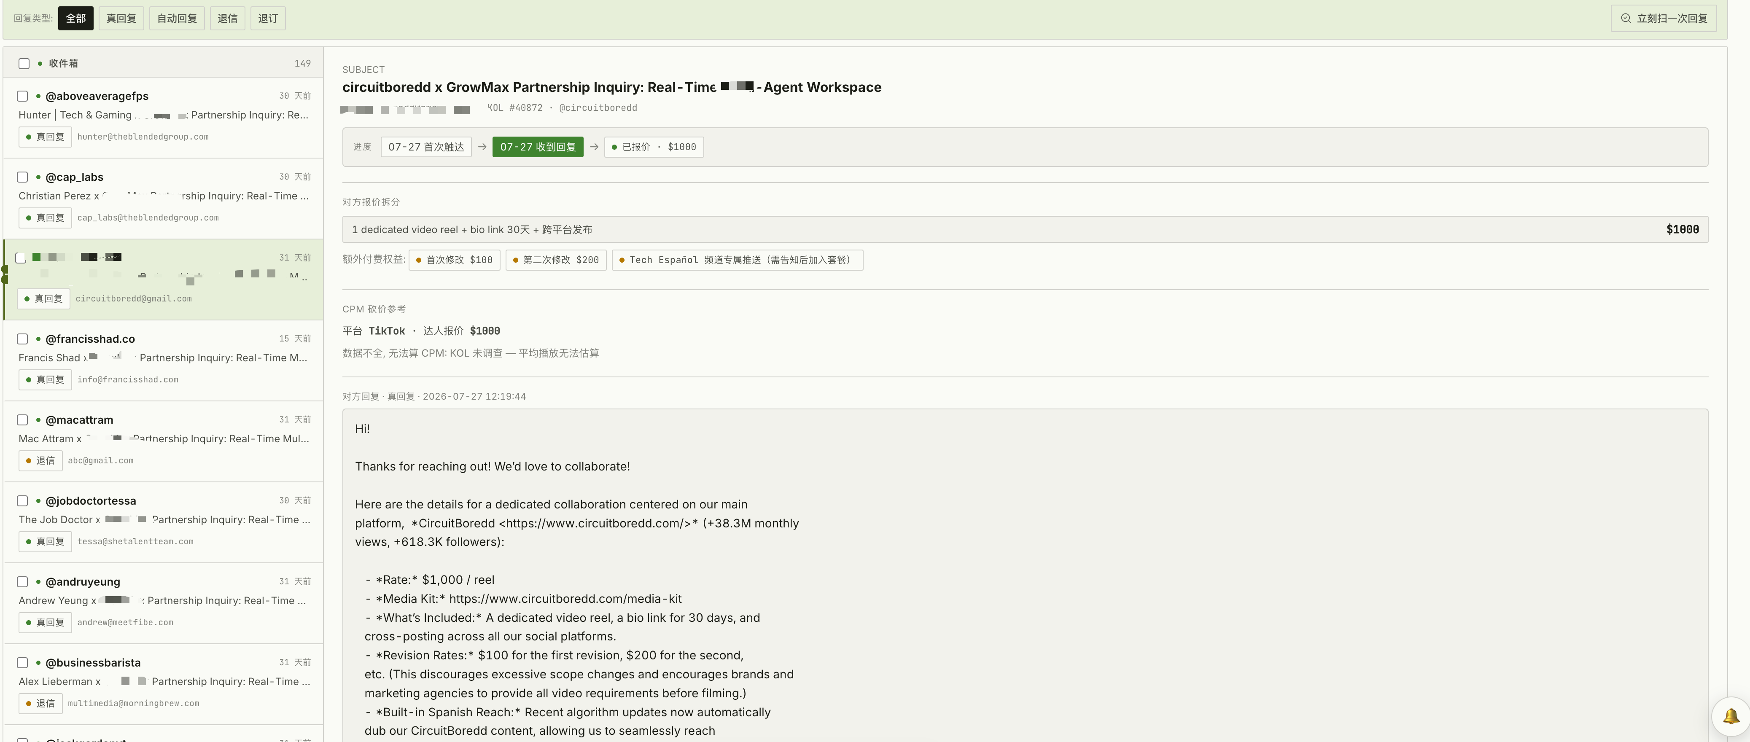Viewport: 1750px width, 742px height.
Task: Click the reply timestamp 2026-07-27 12:19:44
Action: click(x=474, y=397)
